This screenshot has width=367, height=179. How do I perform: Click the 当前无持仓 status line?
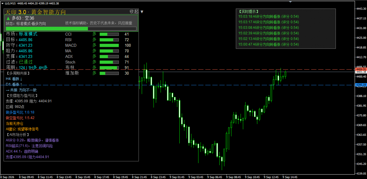14,124
